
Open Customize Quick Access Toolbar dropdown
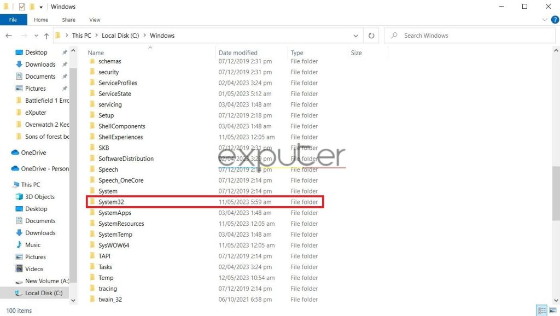click(41, 7)
